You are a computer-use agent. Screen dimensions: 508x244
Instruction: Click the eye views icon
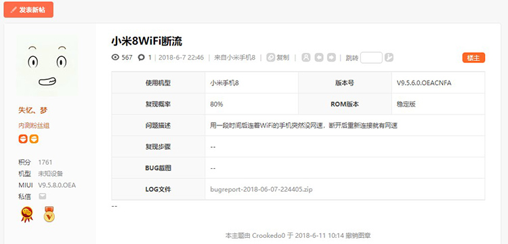pos(115,58)
